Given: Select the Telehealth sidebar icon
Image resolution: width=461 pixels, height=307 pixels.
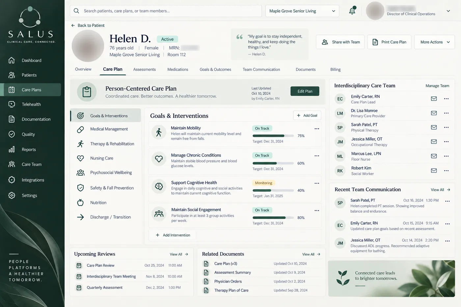Looking at the screenshot, I should 12,104.
